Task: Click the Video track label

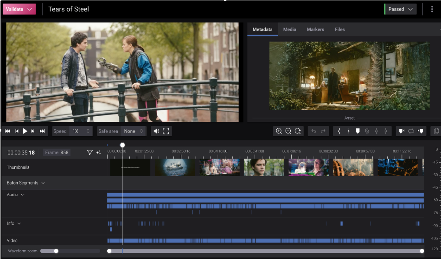Action: (12, 240)
